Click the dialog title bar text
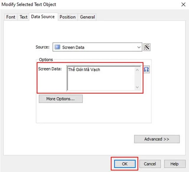This screenshot has height=172, width=189. coord(29,4)
